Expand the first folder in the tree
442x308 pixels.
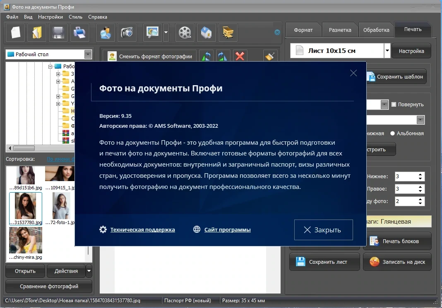(x=58, y=74)
